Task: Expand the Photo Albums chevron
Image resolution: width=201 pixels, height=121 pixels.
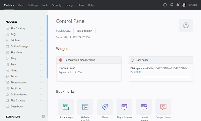Action: coord(42,83)
